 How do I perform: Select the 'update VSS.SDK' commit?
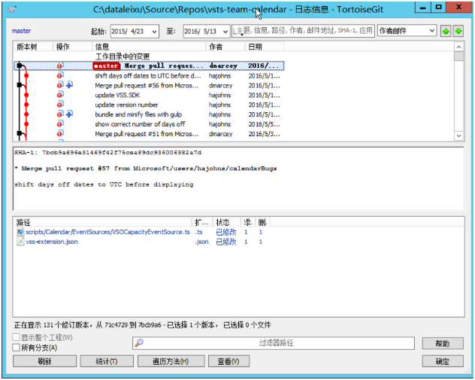pos(149,95)
